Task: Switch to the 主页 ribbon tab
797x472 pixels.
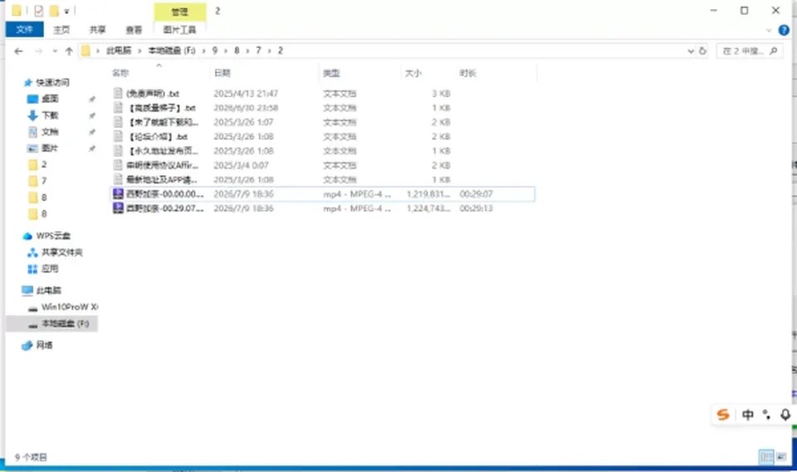Action: tap(61, 30)
